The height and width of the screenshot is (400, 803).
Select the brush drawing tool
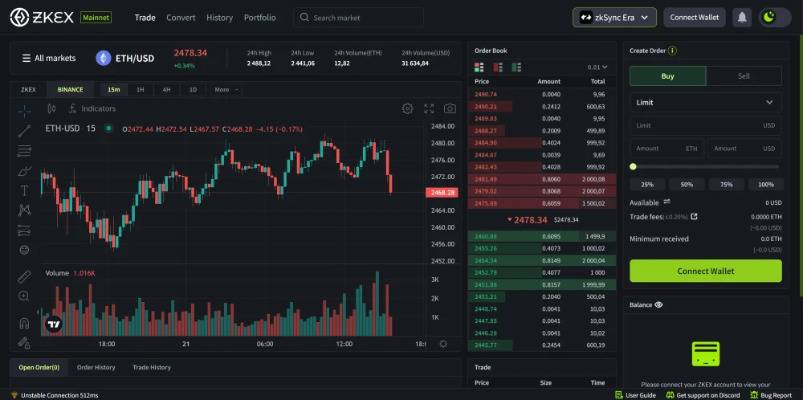24,171
